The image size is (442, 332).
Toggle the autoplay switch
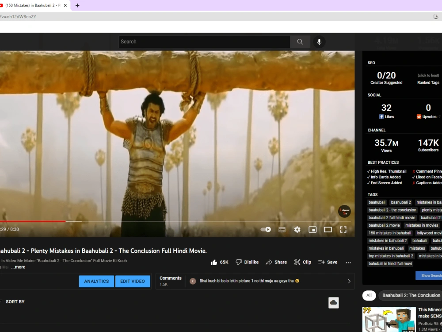coord(266,229)
